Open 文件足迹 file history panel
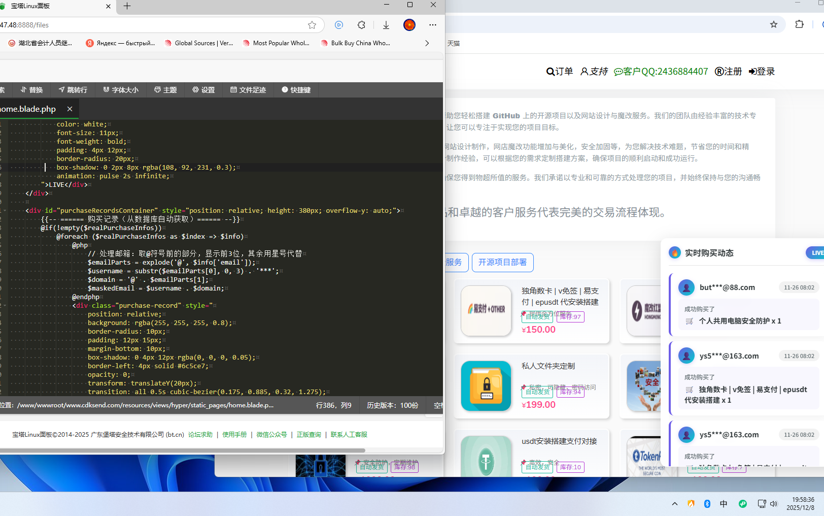824x516 pixels. click(x=248, y=90)
